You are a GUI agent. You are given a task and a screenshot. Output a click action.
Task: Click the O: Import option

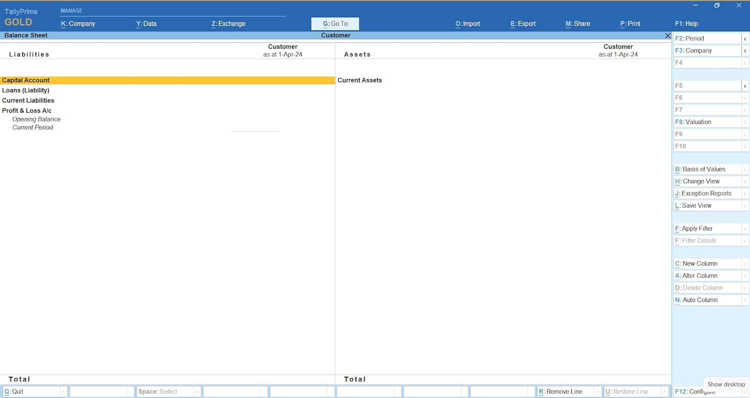coord(468,23)
